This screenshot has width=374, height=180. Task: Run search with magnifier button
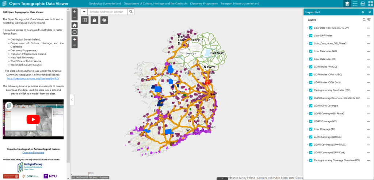click(131, 12)
